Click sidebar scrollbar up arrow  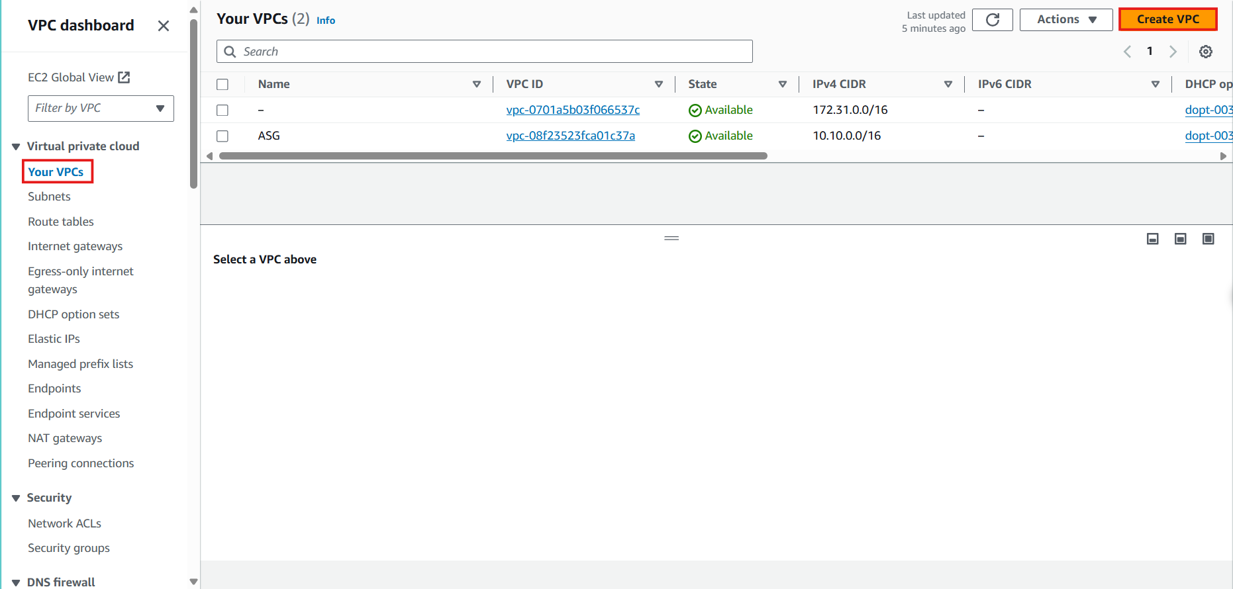pos(193,10)
